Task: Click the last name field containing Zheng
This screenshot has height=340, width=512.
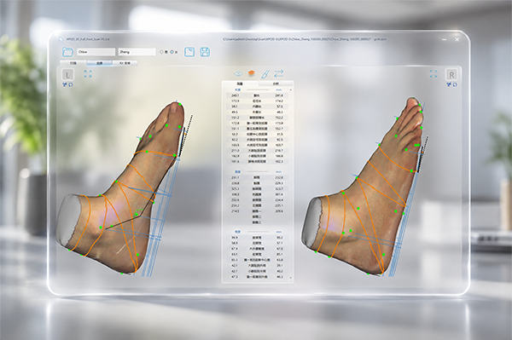Action: pos(137,52)
